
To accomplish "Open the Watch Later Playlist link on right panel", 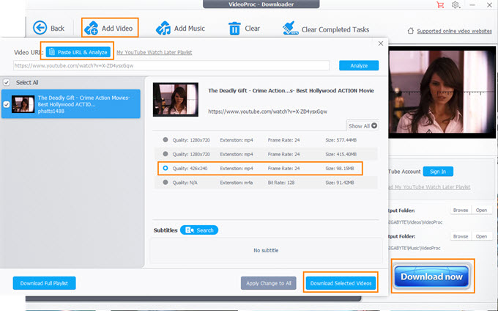I will (429, 187).
